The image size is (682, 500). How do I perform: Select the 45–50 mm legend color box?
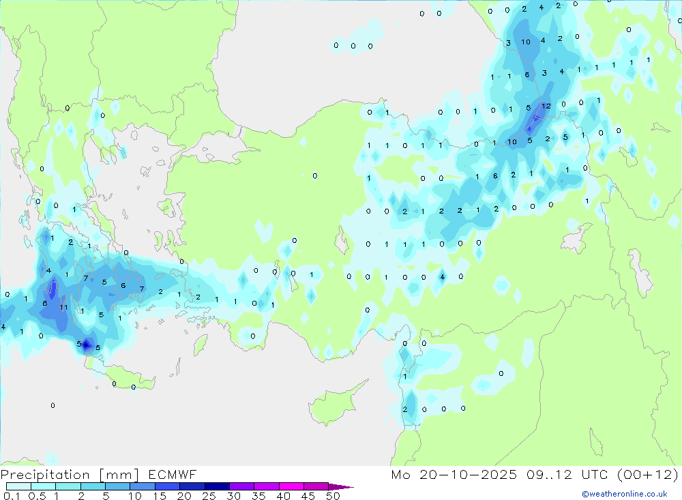[x=316, y=486]
